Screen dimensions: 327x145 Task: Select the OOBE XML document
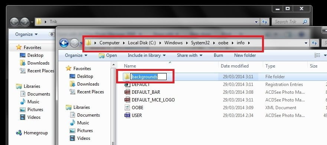click(x=134, y=108)
